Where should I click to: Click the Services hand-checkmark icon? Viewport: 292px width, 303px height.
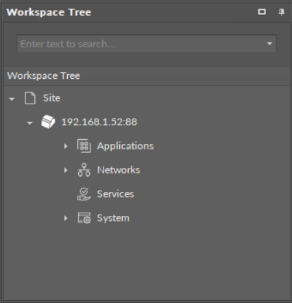tap(84, 194)
